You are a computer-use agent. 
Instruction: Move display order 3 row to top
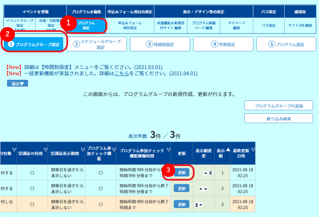[x=197, y=205]
